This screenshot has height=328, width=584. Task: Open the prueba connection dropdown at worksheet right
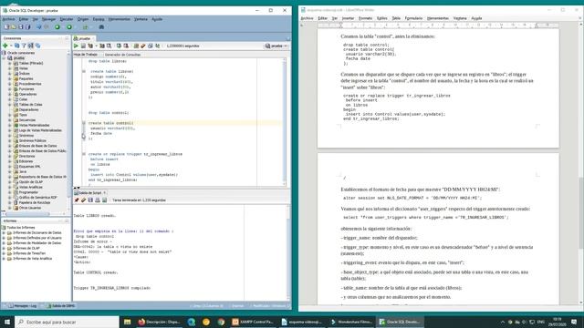276,46
